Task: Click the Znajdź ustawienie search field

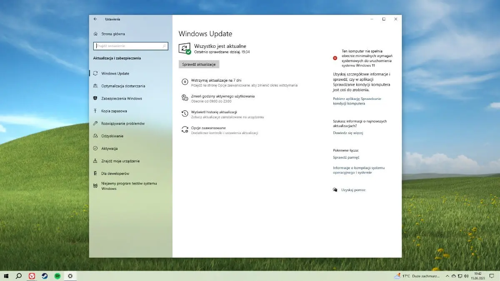Action: (130, 46)
